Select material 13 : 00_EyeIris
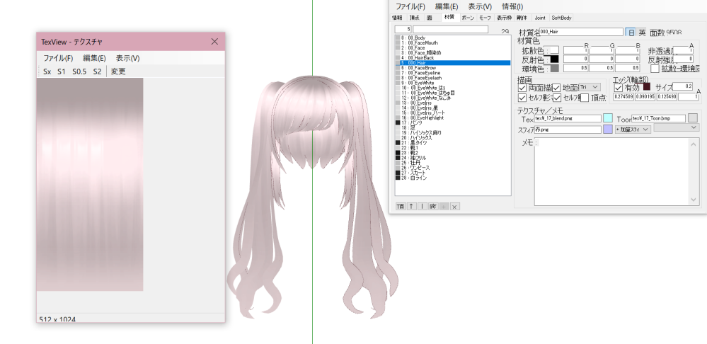This screenshot has width=707, height=344. click(453, 103)
